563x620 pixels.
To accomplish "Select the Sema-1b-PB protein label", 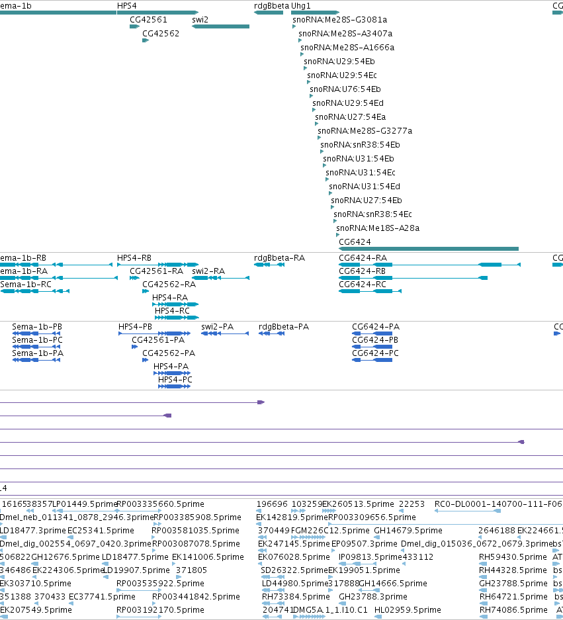I will [37, 327].
